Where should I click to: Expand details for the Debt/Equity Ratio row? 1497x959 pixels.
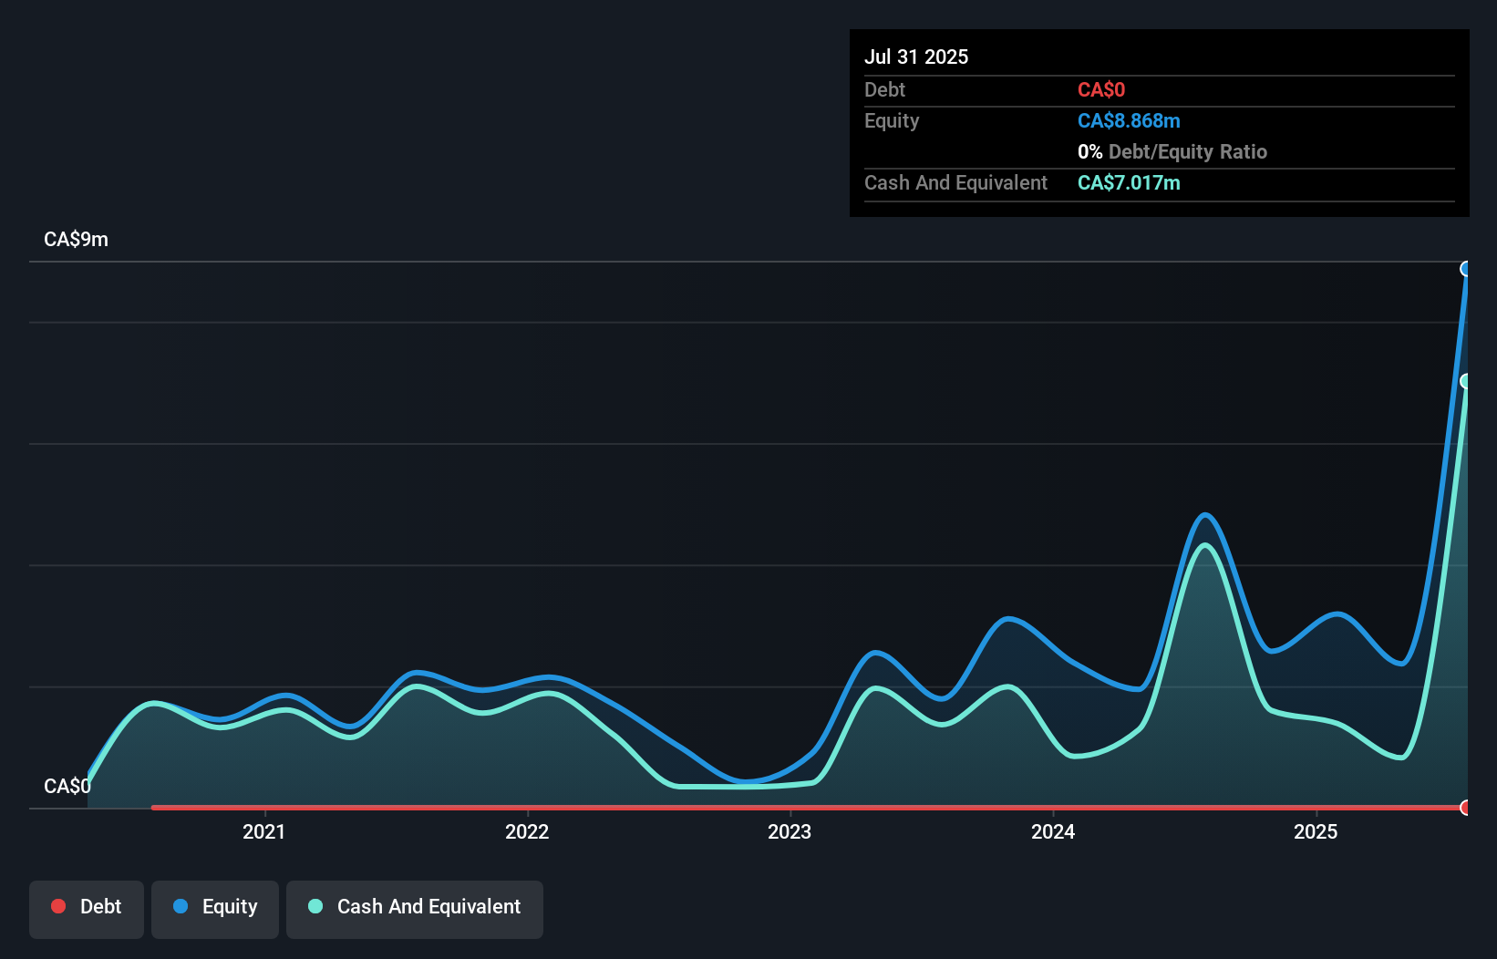point(1172,151)
